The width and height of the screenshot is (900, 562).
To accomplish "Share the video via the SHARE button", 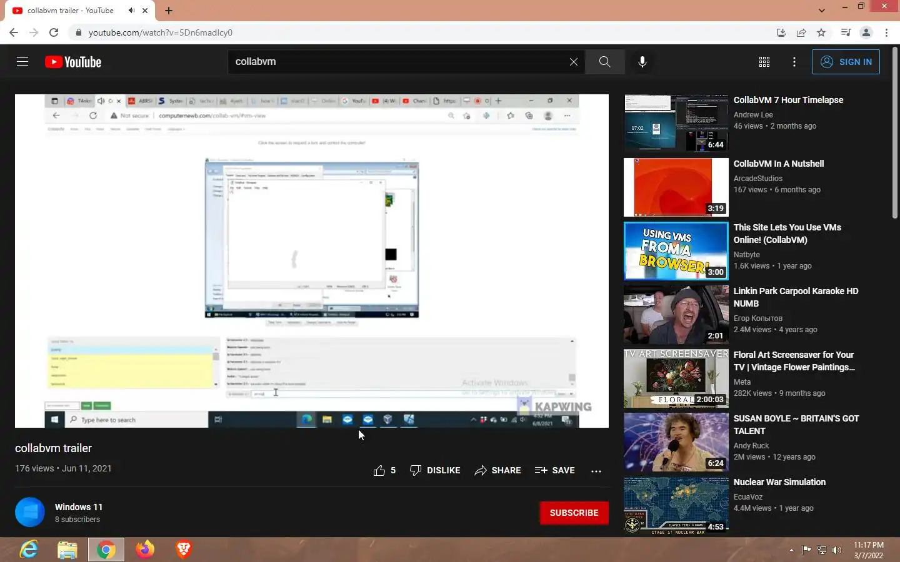I will pos(497,470).
